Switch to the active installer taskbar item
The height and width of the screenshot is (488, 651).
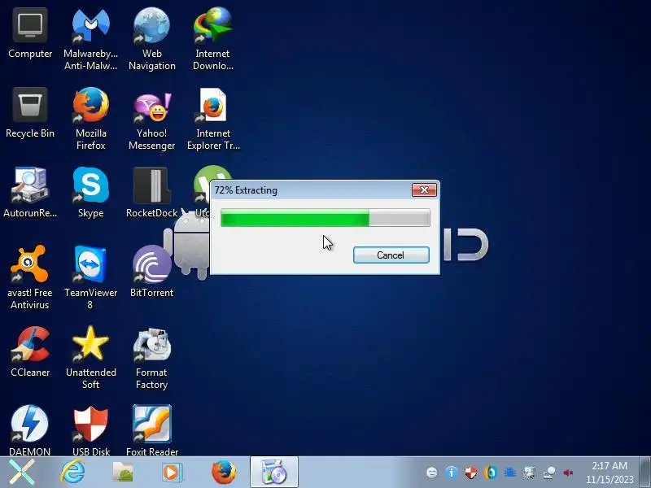274,473
